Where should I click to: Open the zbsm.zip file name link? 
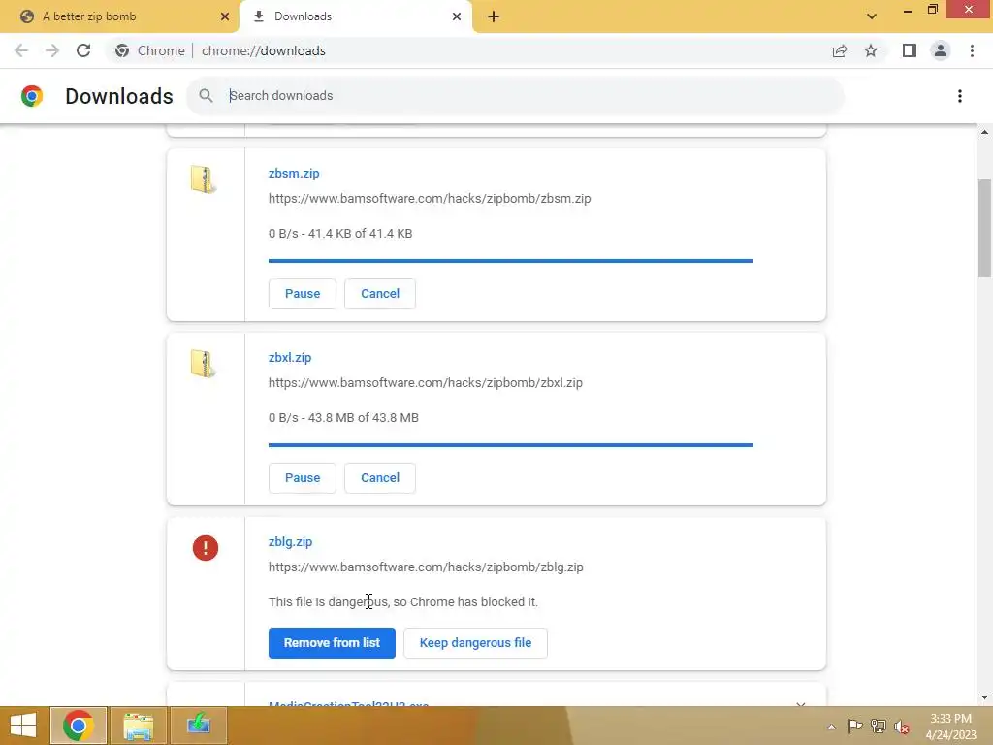coord(294,174)
